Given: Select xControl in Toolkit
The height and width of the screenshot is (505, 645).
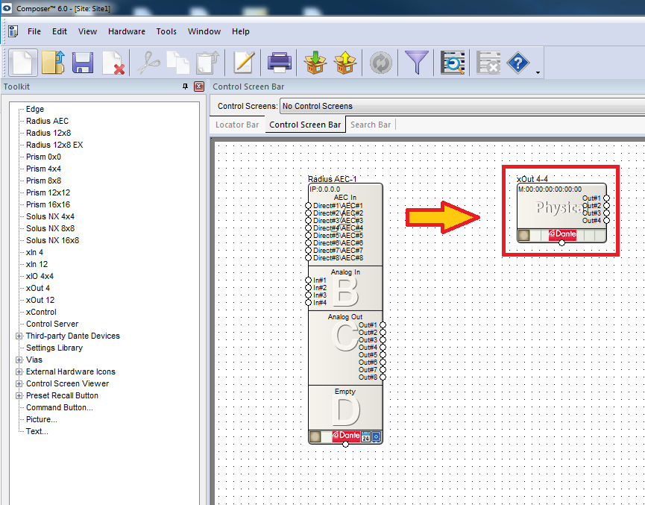Looking at the screenshot, I should tap(41, 312).
